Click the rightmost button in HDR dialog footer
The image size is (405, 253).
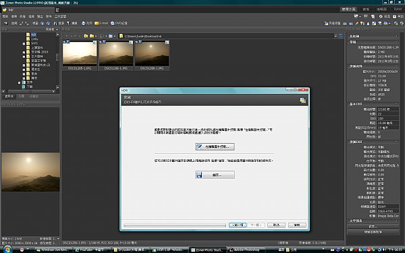click(x=297, y=225)
